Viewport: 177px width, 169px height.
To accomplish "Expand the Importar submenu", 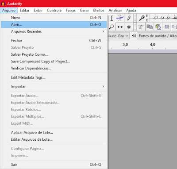I will pos(54,86).
